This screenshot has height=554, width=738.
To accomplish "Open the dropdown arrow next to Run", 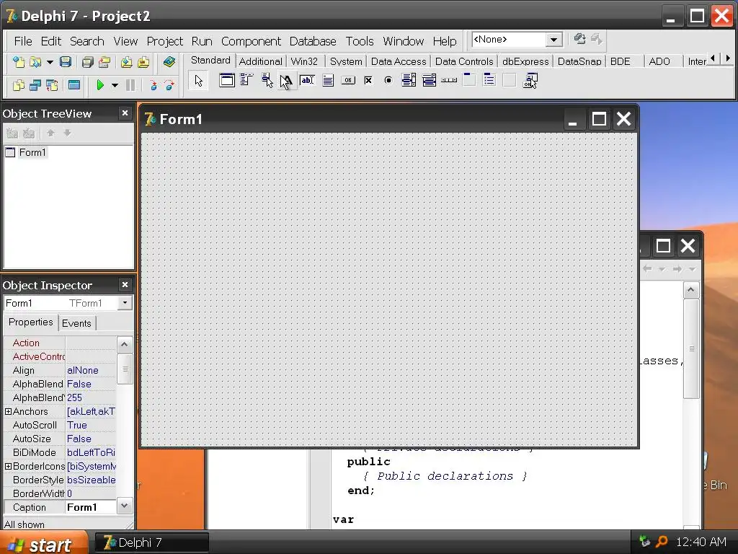I will pyautogui.click(x=115, y=85).
